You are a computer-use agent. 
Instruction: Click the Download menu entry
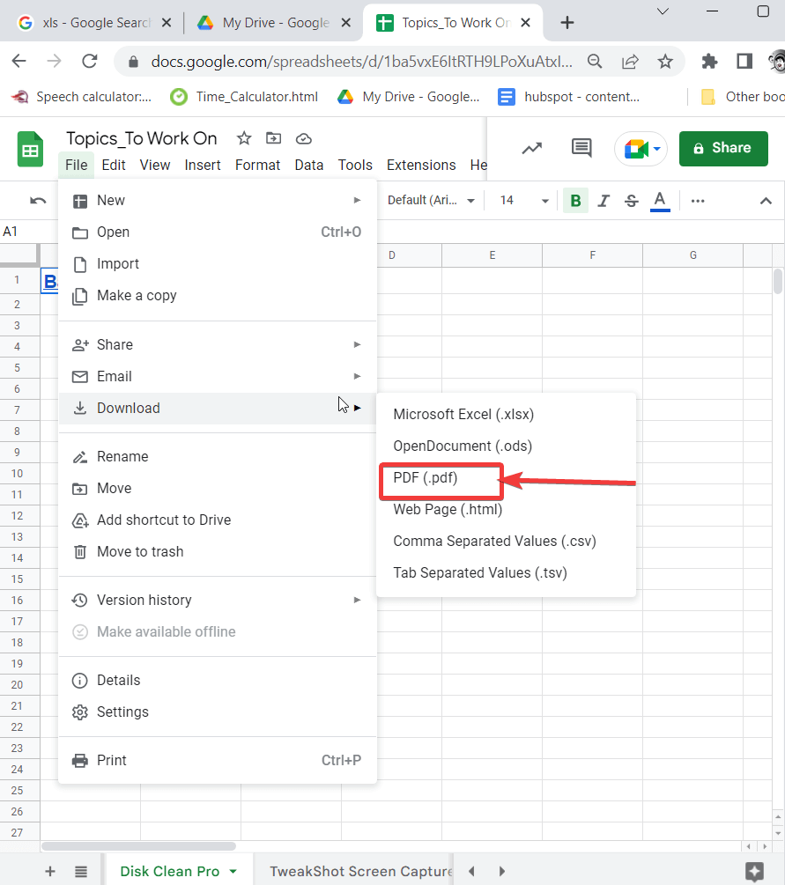(218, 408)
